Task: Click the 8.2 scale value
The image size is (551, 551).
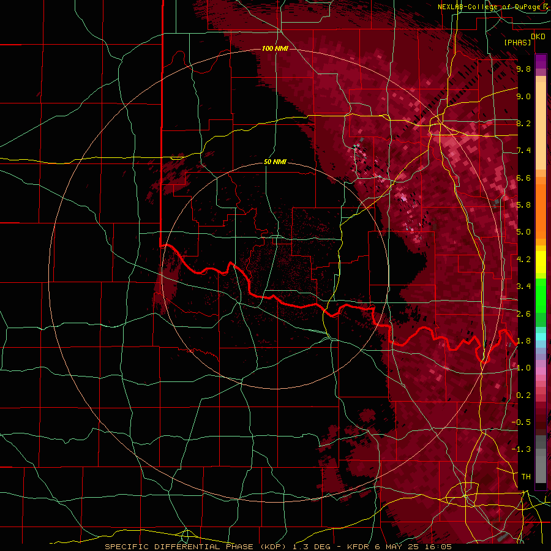Action: pos(523,123)
